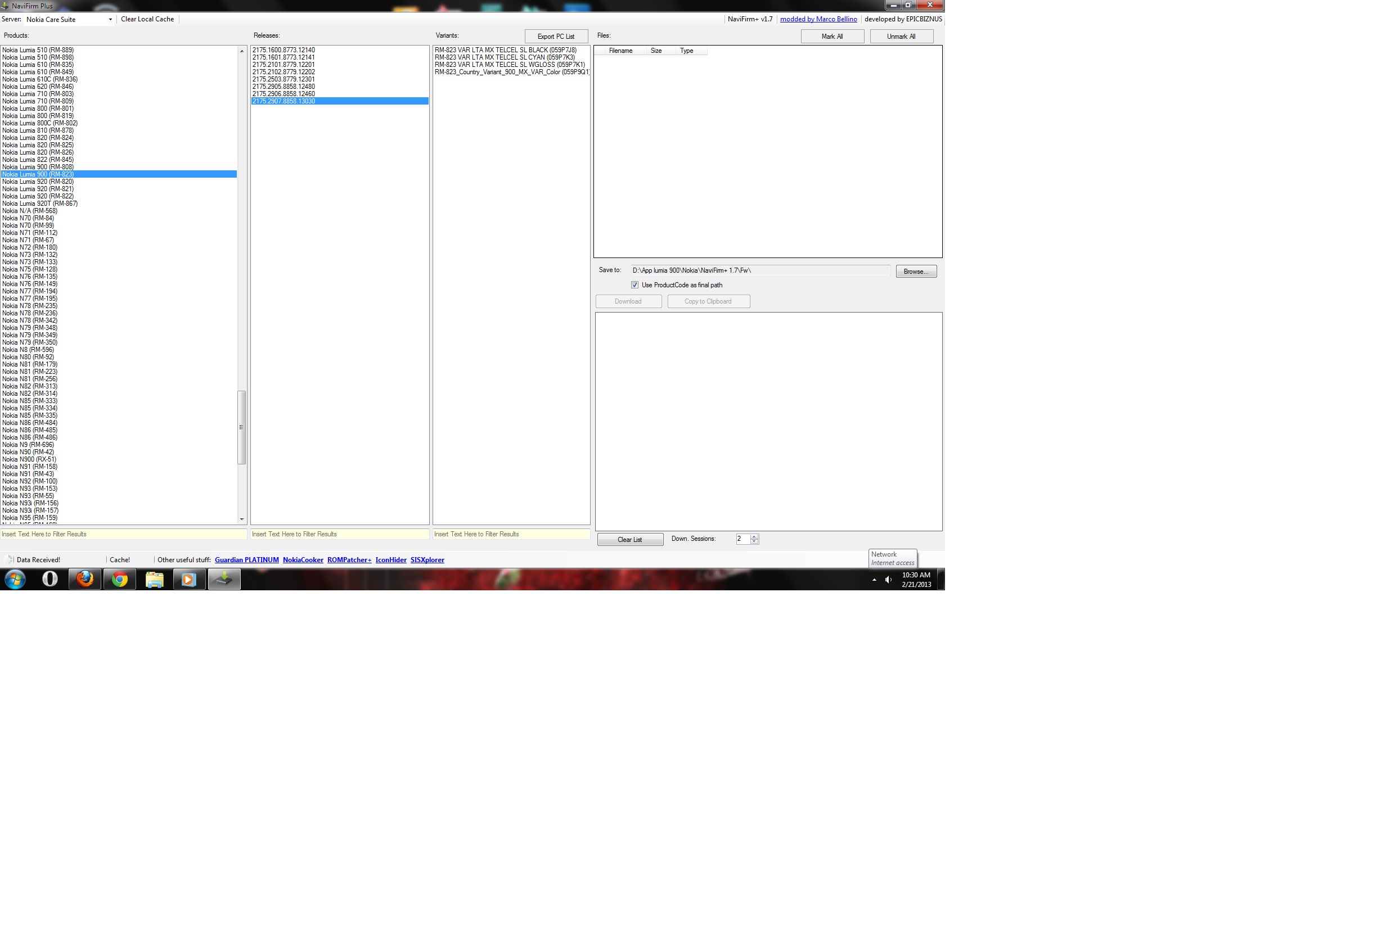Open the modded by Marco Bellino link
Image resolution: width=1377 pixels, height=940 pixels.
pyautogui.click(x=818, y=19)
